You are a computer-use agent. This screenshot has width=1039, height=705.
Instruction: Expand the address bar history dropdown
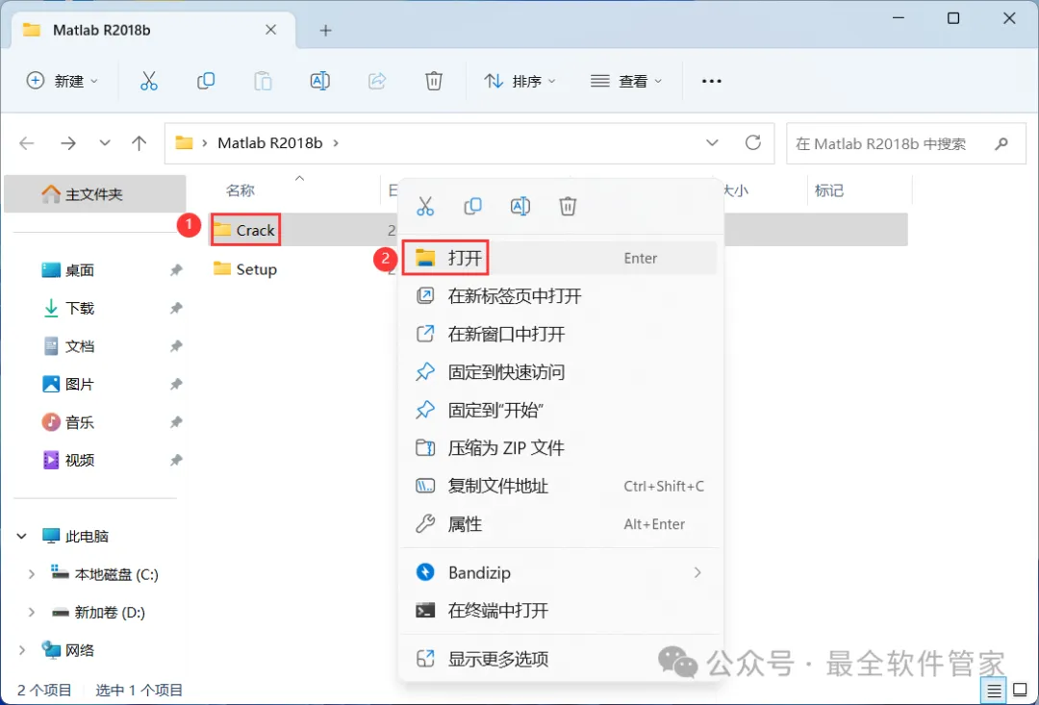click(712, 142)
